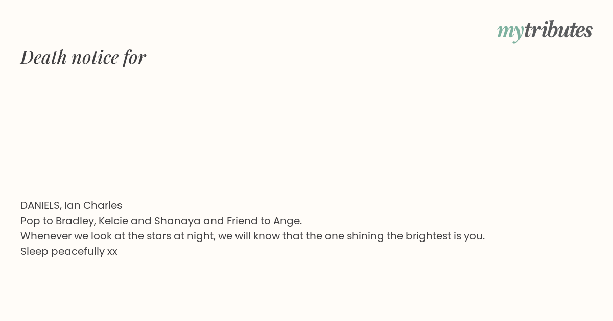Click the mytributes logo
613x321 pixels.
point(545,31)
